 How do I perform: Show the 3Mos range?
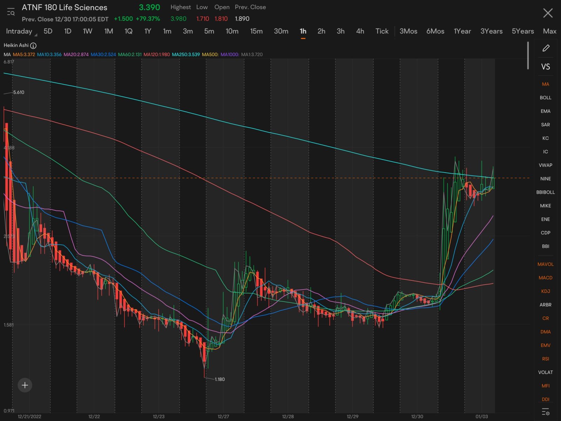(408, 31)
